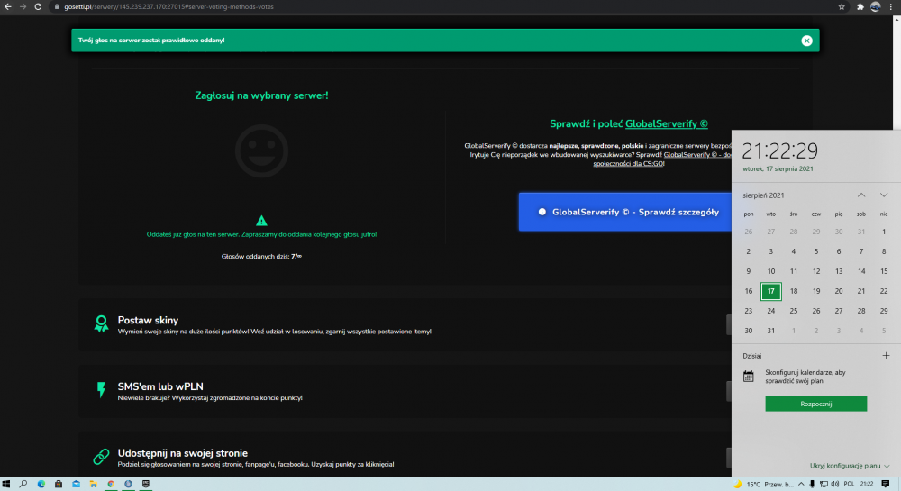This screenshot has width=901, height=491.
Task: Open the network tray icon
Action: pos(824,484)
